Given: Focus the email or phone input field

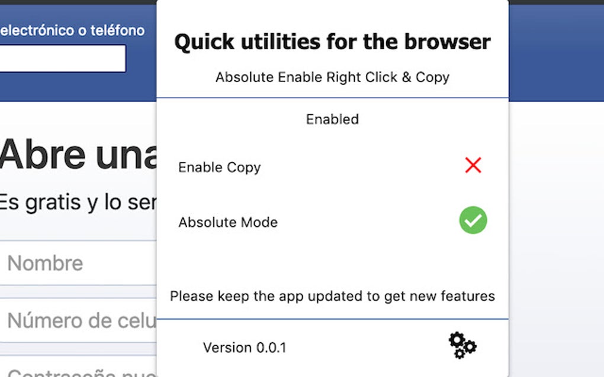Looking at the screenshot, I should click(x=62, y=58).
